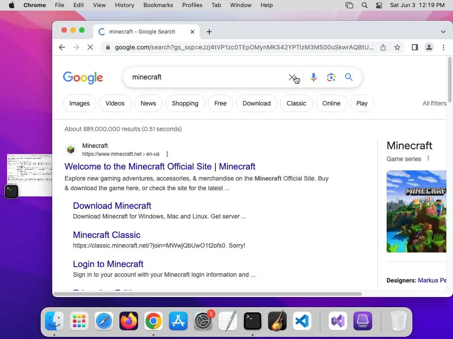The height and width of the screenshot is (339, 453).
Task: Click the Minecraft site favicon
Action: click(71, 150)
